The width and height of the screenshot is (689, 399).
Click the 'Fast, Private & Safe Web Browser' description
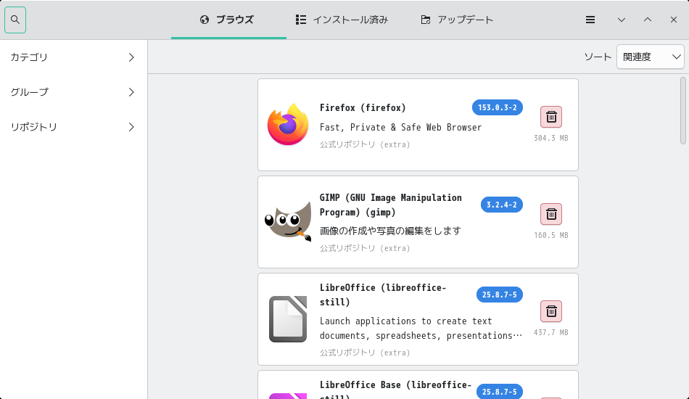pos(401,128)
